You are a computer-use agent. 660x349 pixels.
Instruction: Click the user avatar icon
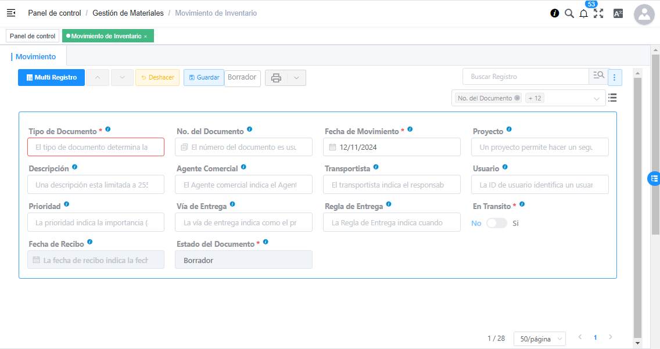tap(644, 15)
